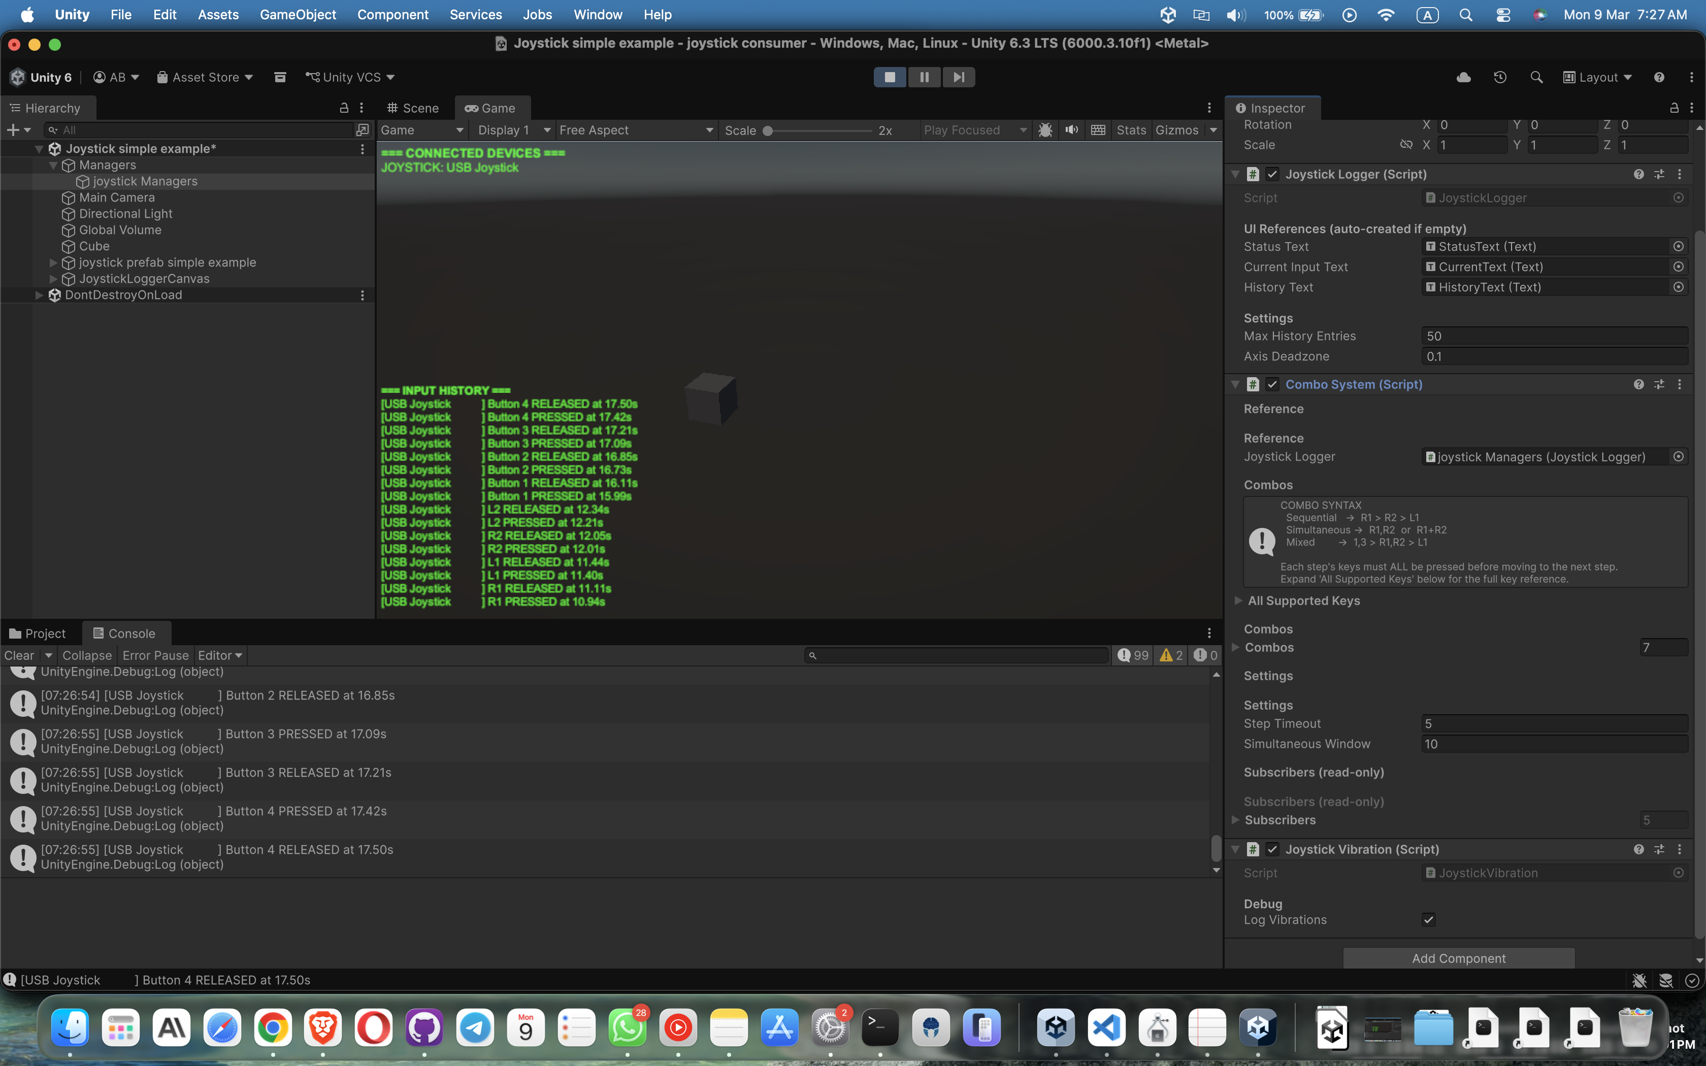The image size is (1706, 1066).
Task: Open the Free Aspect dropdown
Action: (635, 130)
